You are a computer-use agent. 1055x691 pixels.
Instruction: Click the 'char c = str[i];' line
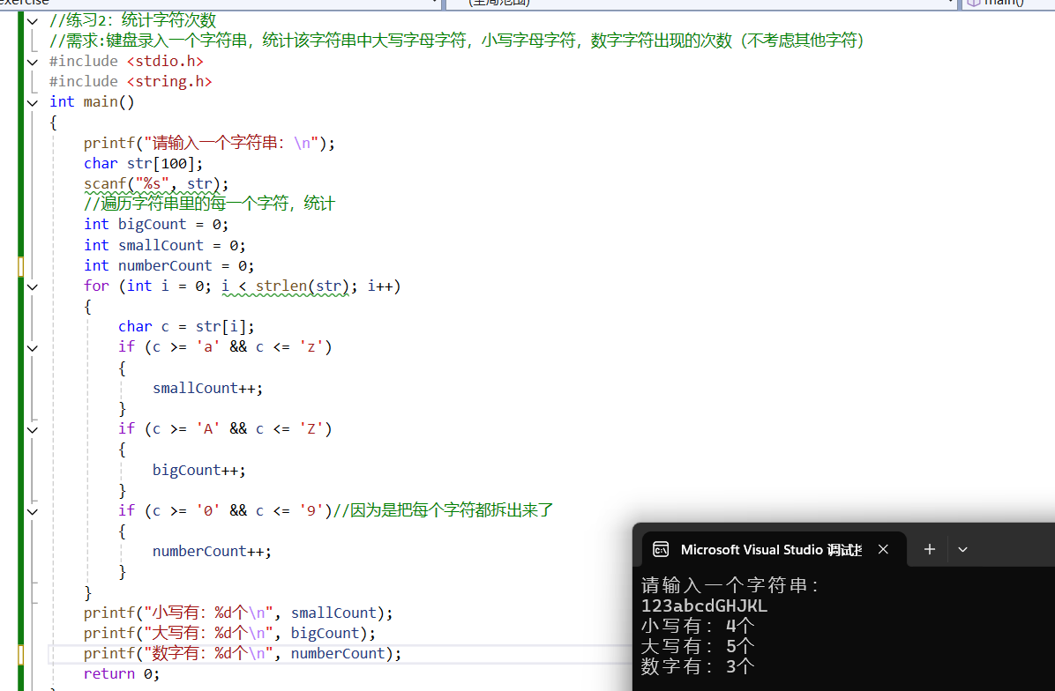point(186,327)
